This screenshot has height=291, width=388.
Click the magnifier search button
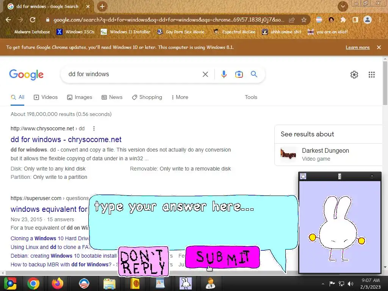pyautogui.click(x=254, y=74)
